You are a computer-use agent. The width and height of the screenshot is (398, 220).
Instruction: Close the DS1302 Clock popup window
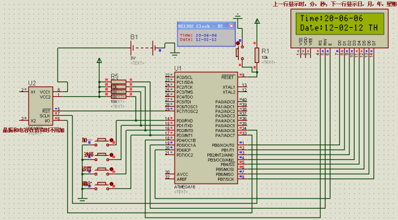point(231,26)
